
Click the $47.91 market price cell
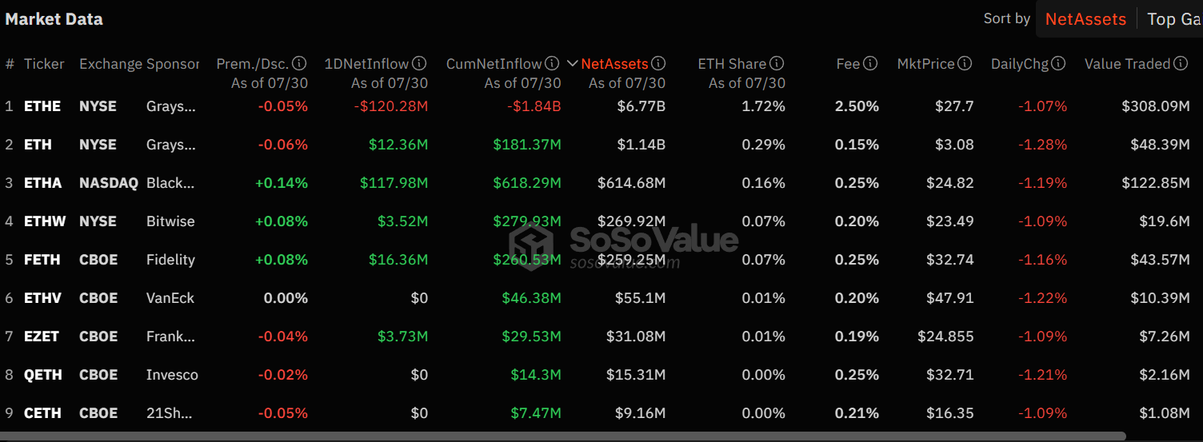[x=950, y=298]
